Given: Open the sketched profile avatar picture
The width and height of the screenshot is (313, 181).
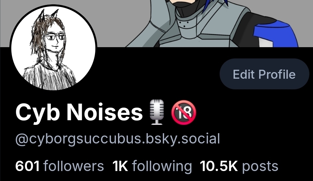Looking at the screenshot, I should coord(53,48).
